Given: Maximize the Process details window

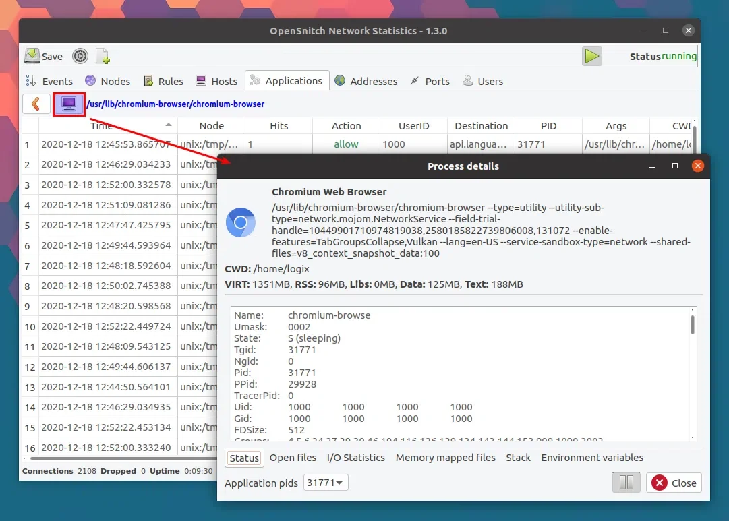Looking at the screenshot, I should (x=675, y=166).
